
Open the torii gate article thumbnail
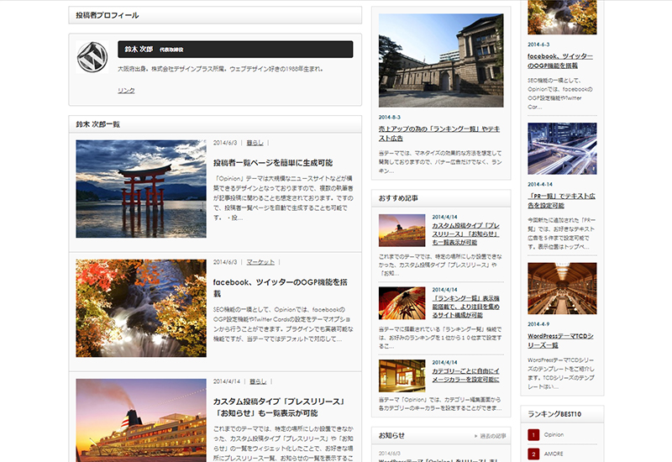tap(141, 189)
